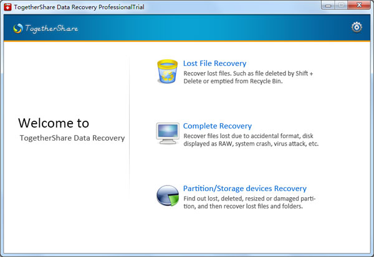Open the settings gear icon
The width and height of the screenshot is (374, 257).
pyautogui.click(x=357, y=27)
